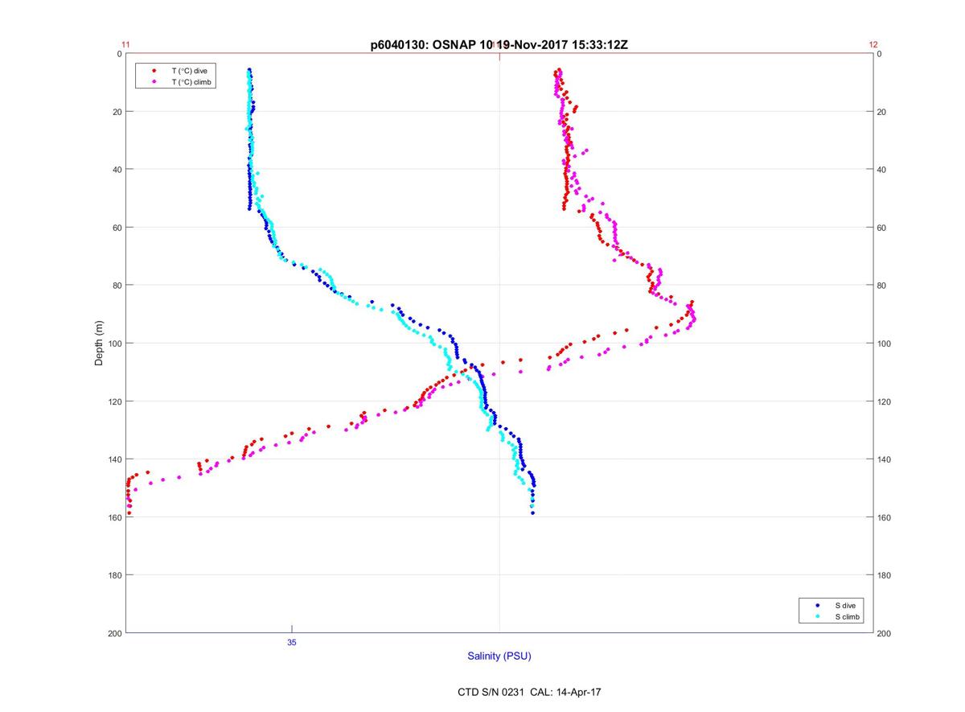Select the 'T (°C) climb' legend entry
Screen dimensions: 965x712
[191, 82]
